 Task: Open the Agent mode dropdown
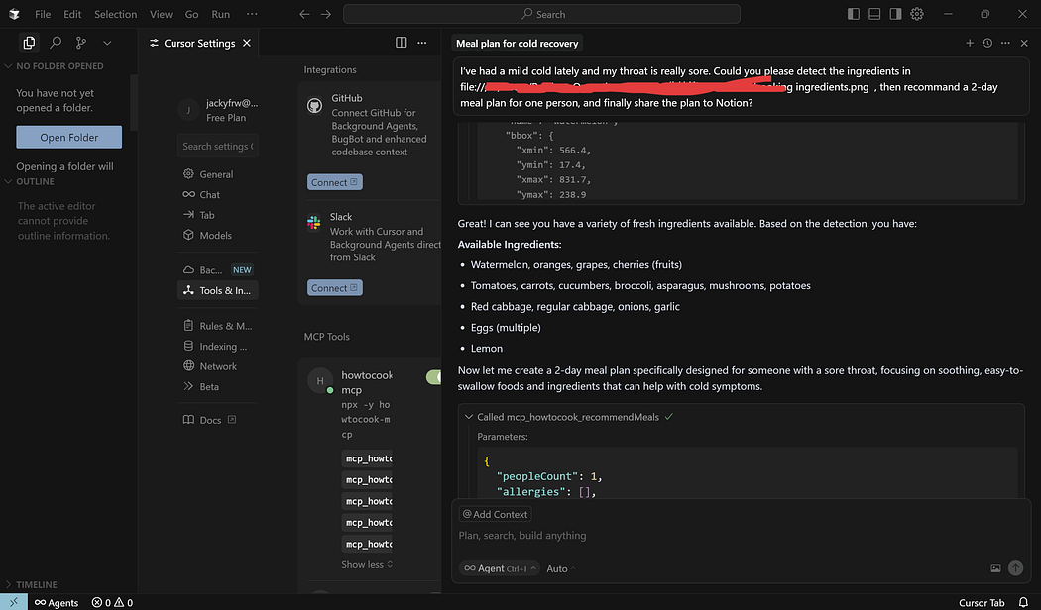tap(500, 568)
